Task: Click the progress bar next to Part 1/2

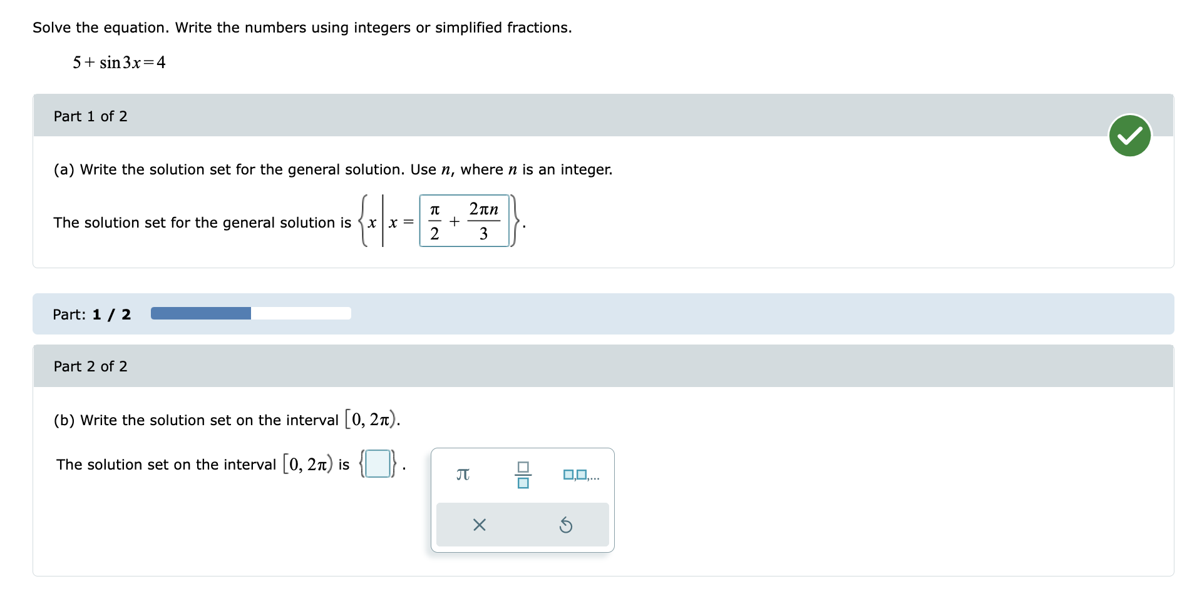Action: [x=250, y=313]
